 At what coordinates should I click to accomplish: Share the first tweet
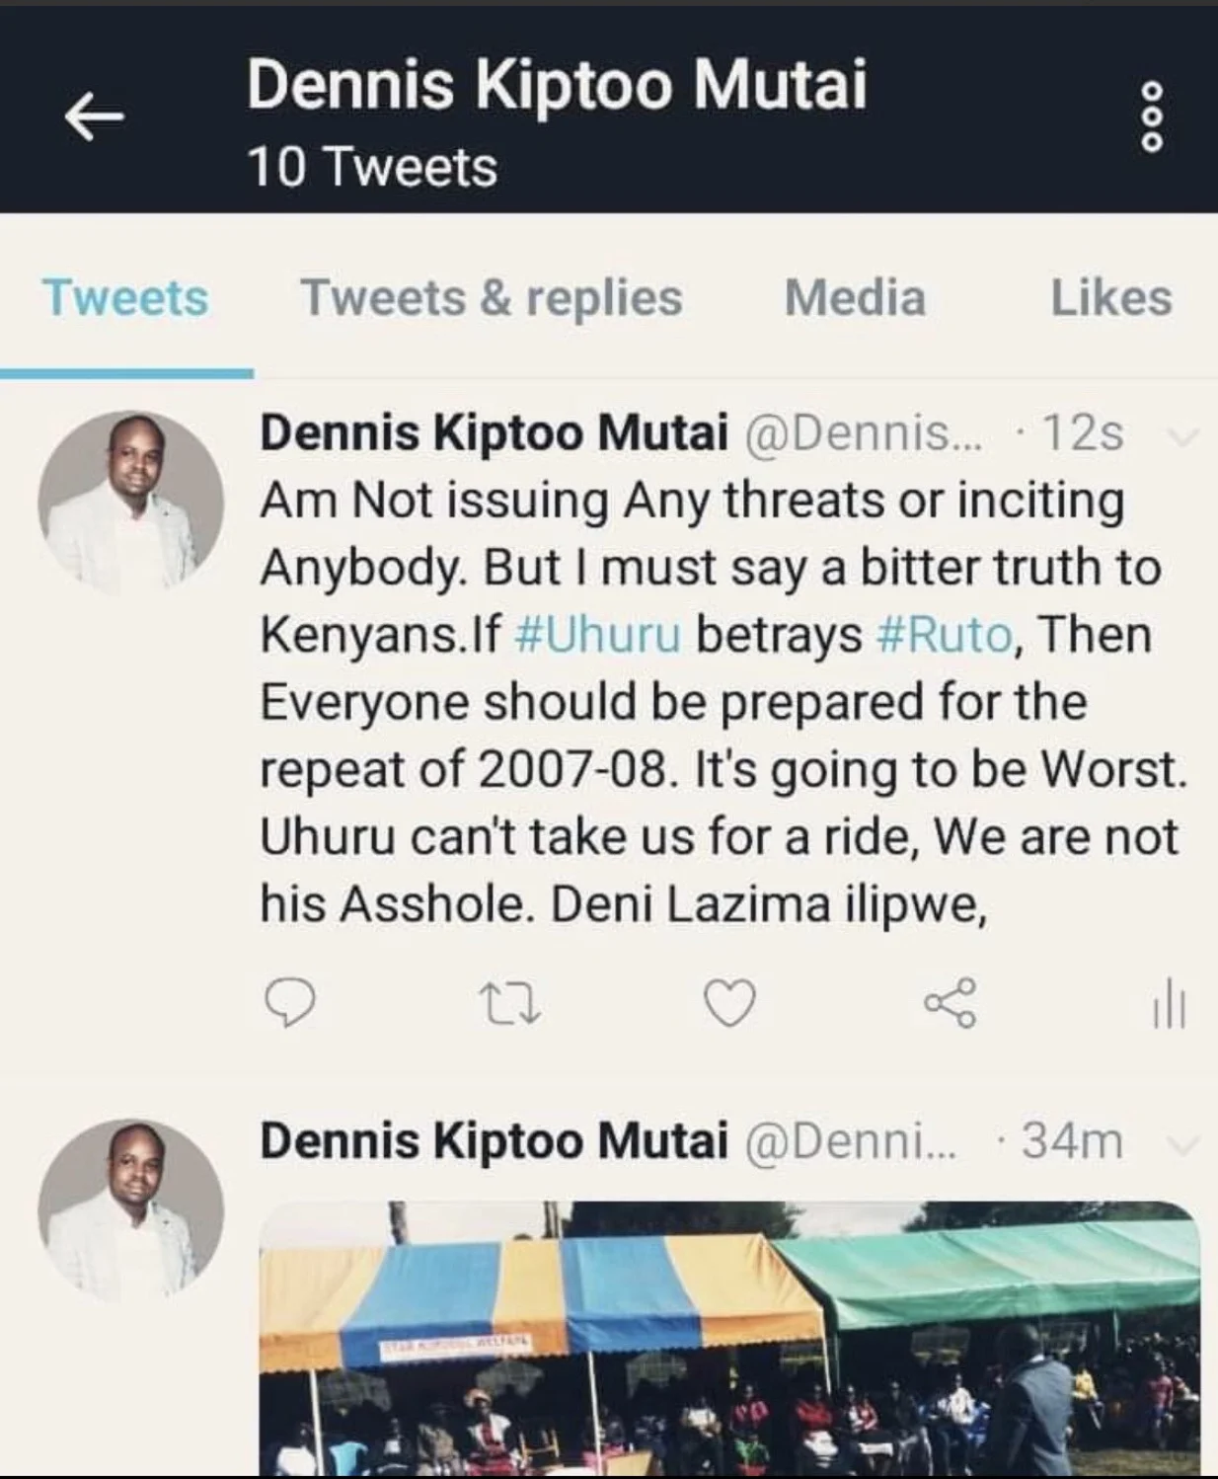pyautogui.click(x=950, y=1003)
